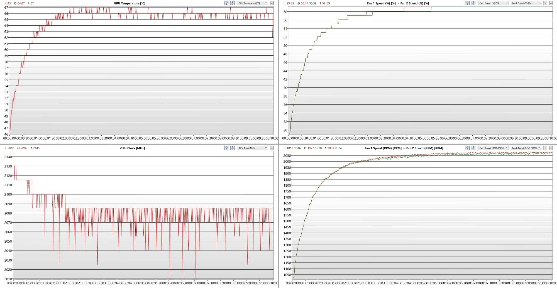
Task: Click the up arrow in Fan Speed (RPM) panel
Action: (467, 148)
